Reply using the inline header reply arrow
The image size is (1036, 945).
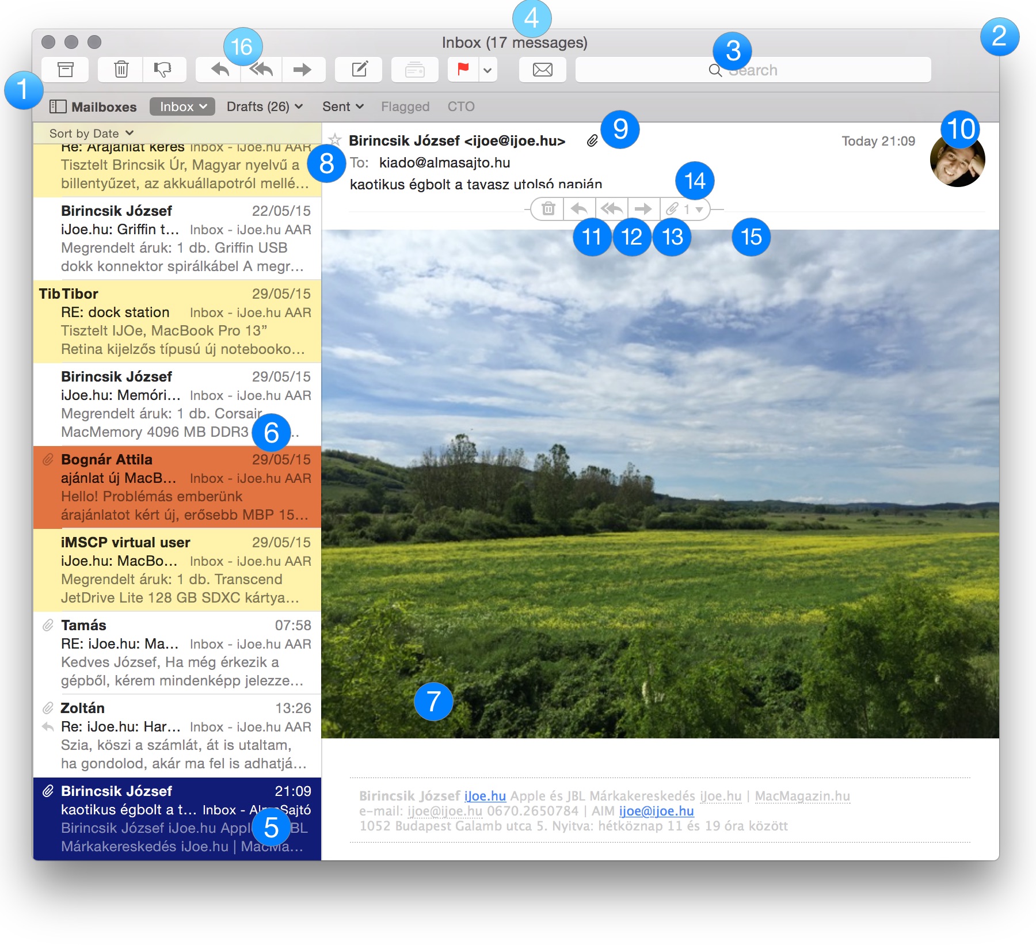pos(579,209)
